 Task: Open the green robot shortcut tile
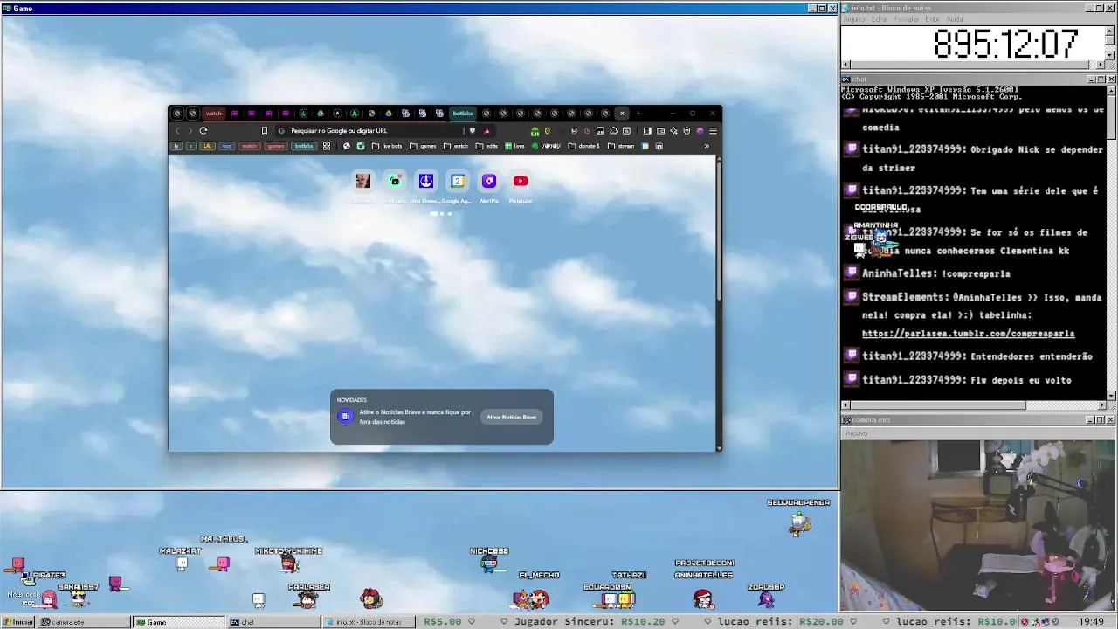point(395,181)
